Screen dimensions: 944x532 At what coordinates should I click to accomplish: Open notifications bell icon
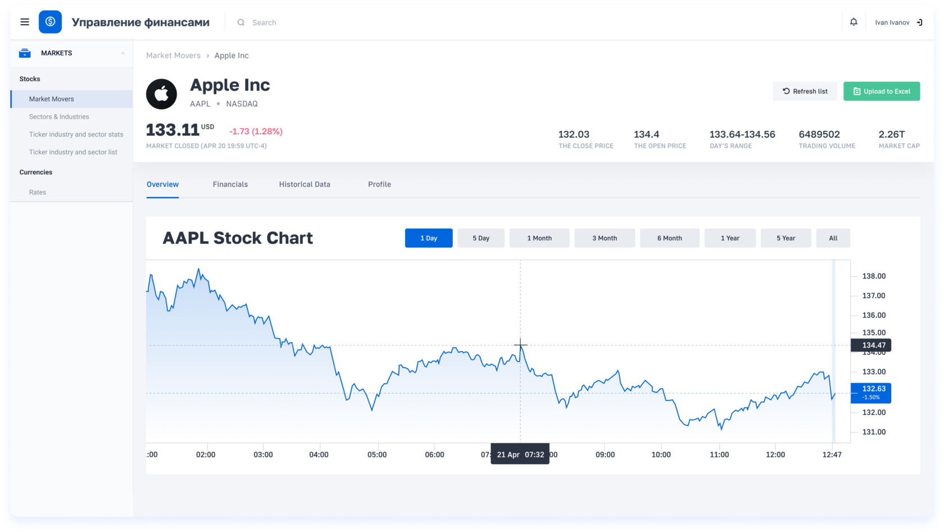click(853, 22)
